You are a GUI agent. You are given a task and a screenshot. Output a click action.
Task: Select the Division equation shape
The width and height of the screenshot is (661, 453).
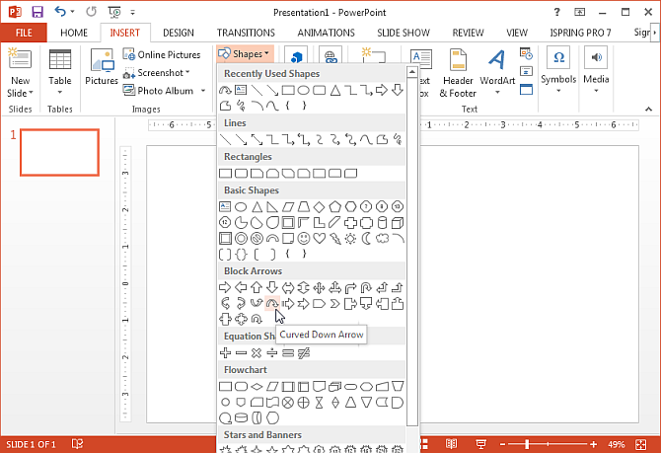[272, 353]
